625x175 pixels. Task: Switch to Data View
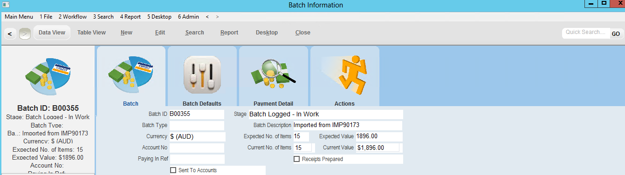pos(52,33)
